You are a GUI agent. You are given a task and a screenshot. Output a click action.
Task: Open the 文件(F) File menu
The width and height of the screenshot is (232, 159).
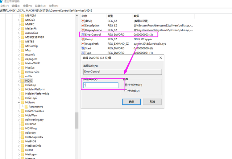click(x=5, y=6)
